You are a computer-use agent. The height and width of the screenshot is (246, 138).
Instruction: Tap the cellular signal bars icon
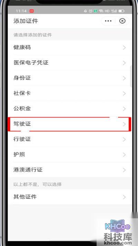pos(114,11)
